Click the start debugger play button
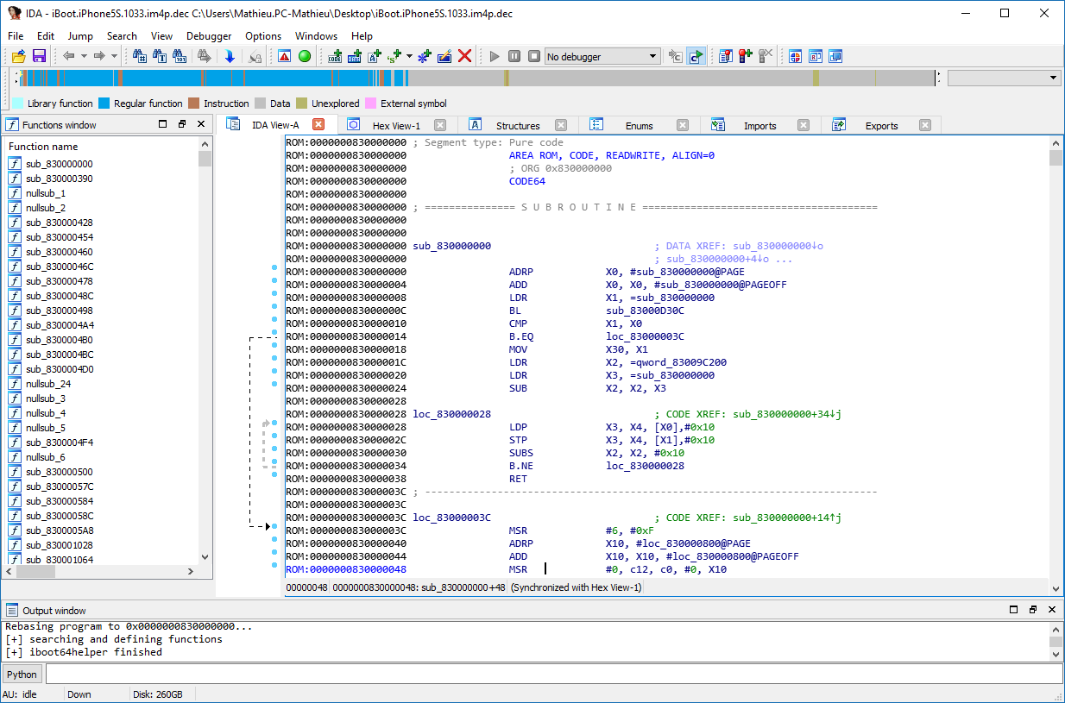 point(495,56)
